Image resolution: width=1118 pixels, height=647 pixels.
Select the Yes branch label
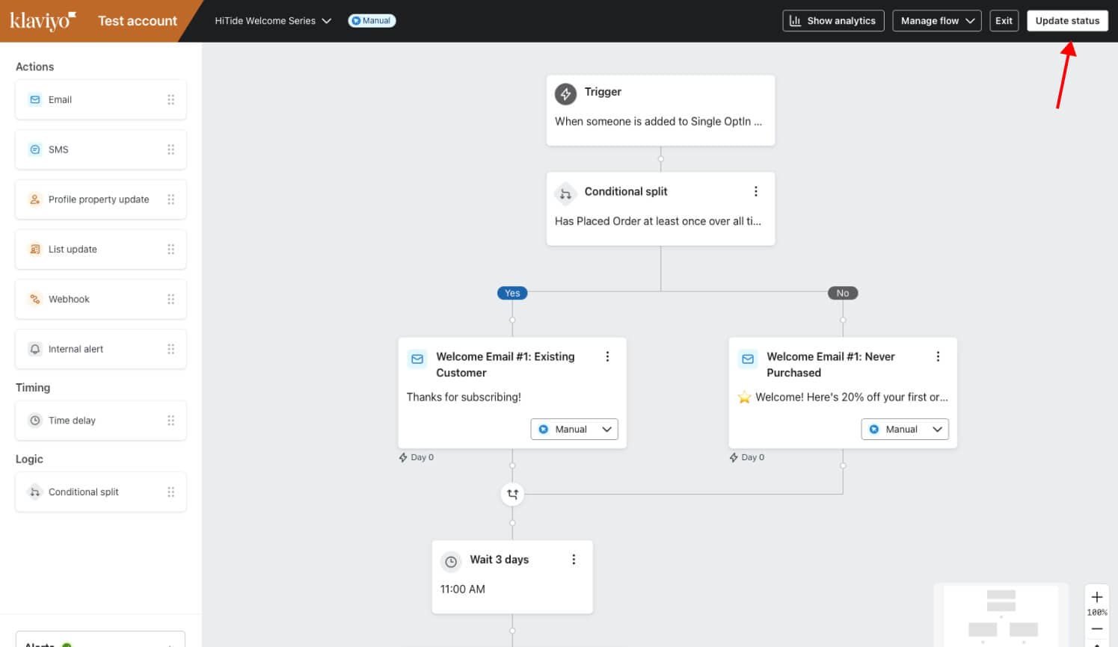[x=512, y=293]
